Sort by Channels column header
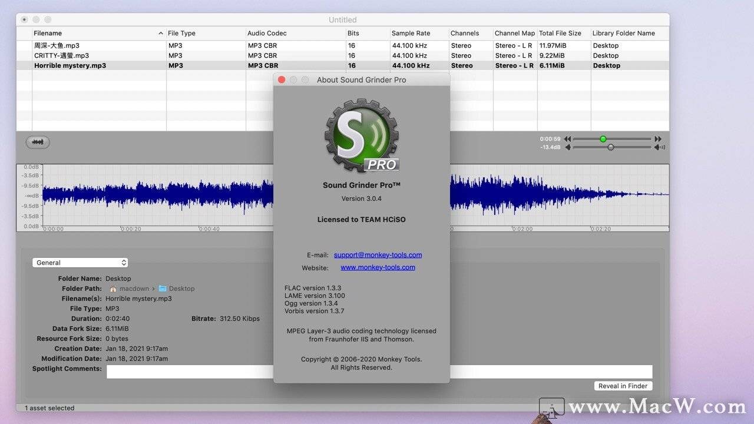Viewport: 754px width, 424px height. (x=470, y=34)
